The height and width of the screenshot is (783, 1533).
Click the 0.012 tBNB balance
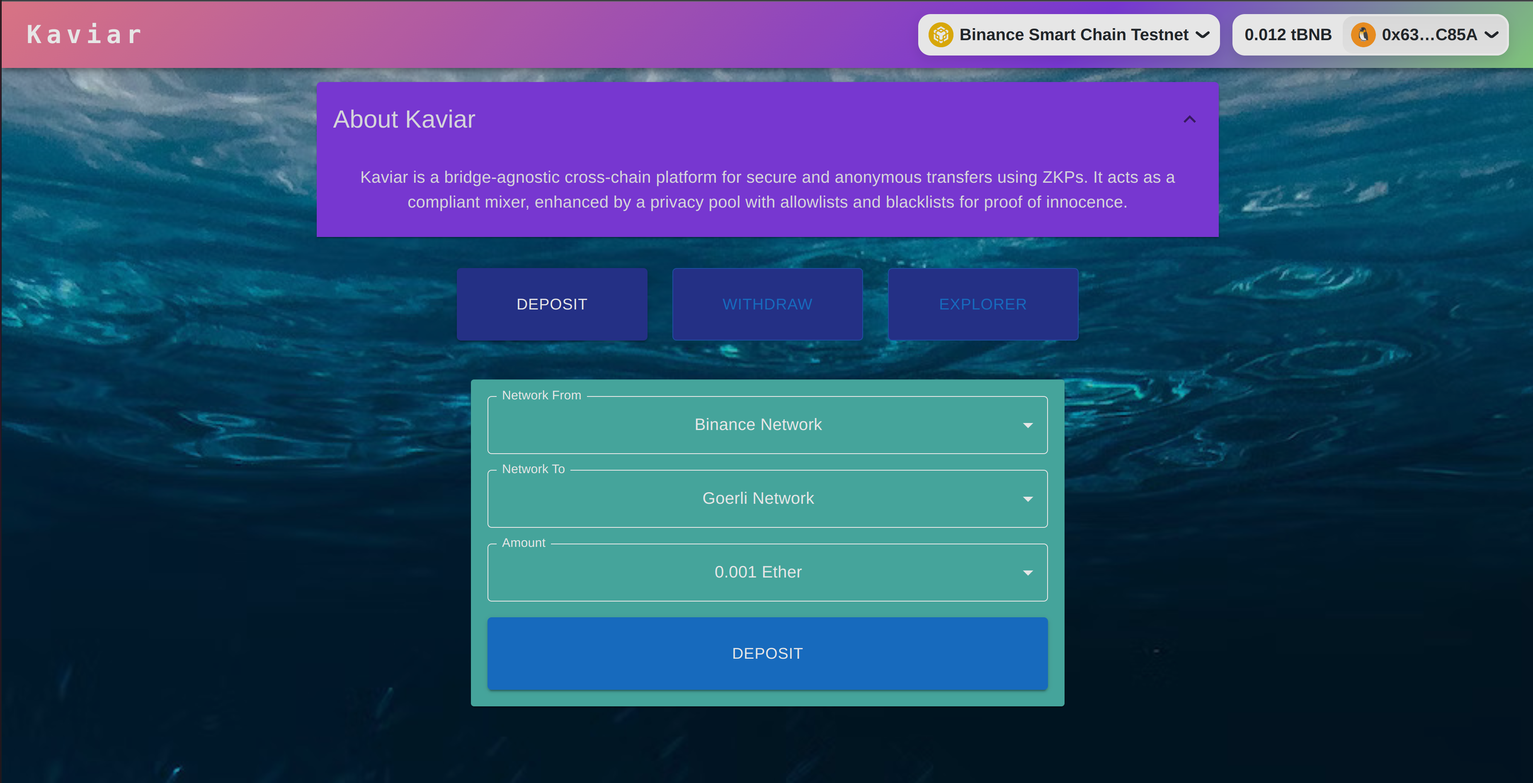[1288, 35]
